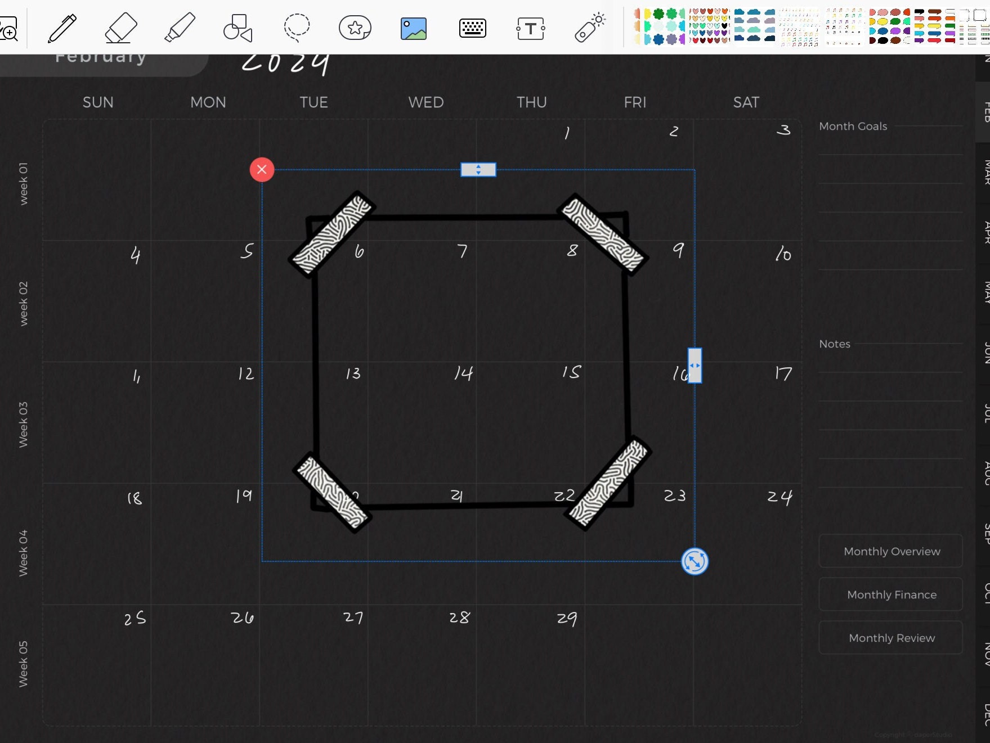Activate the Lasso selection tool
The height and width of the screenshot is (743, 990).
(x=296, y=28)
